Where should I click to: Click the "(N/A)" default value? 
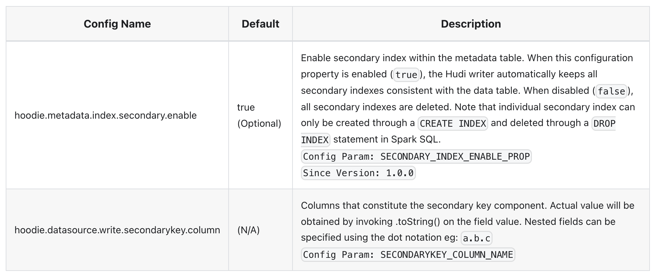[x=248, y=230]
